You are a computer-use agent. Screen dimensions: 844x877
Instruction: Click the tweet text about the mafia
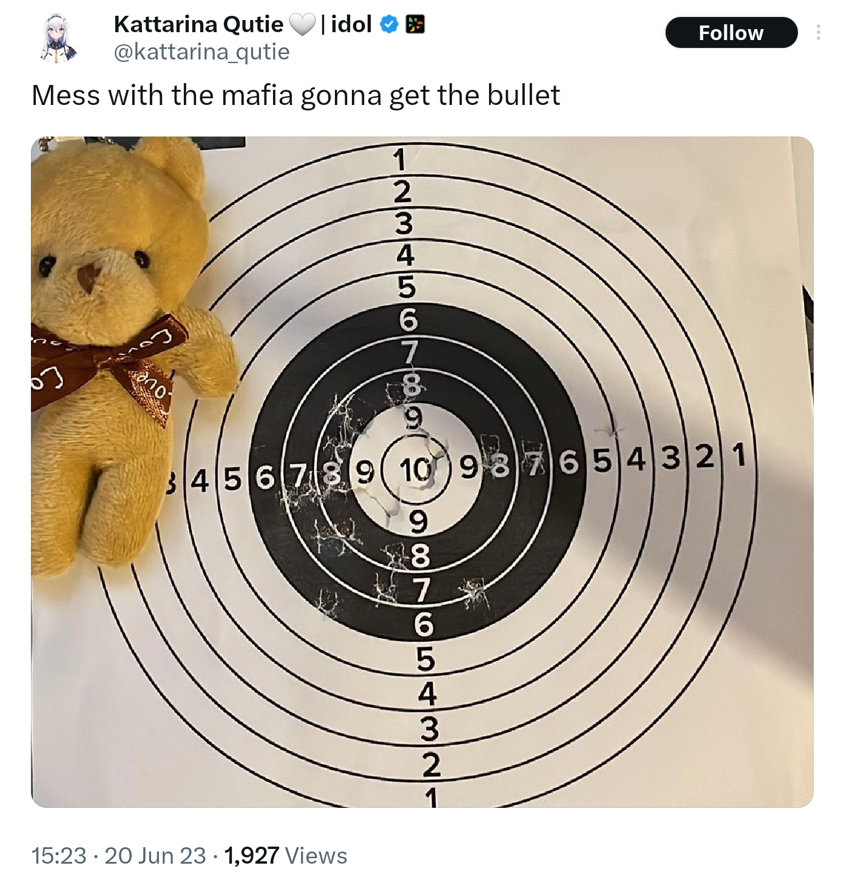(295, 95)
